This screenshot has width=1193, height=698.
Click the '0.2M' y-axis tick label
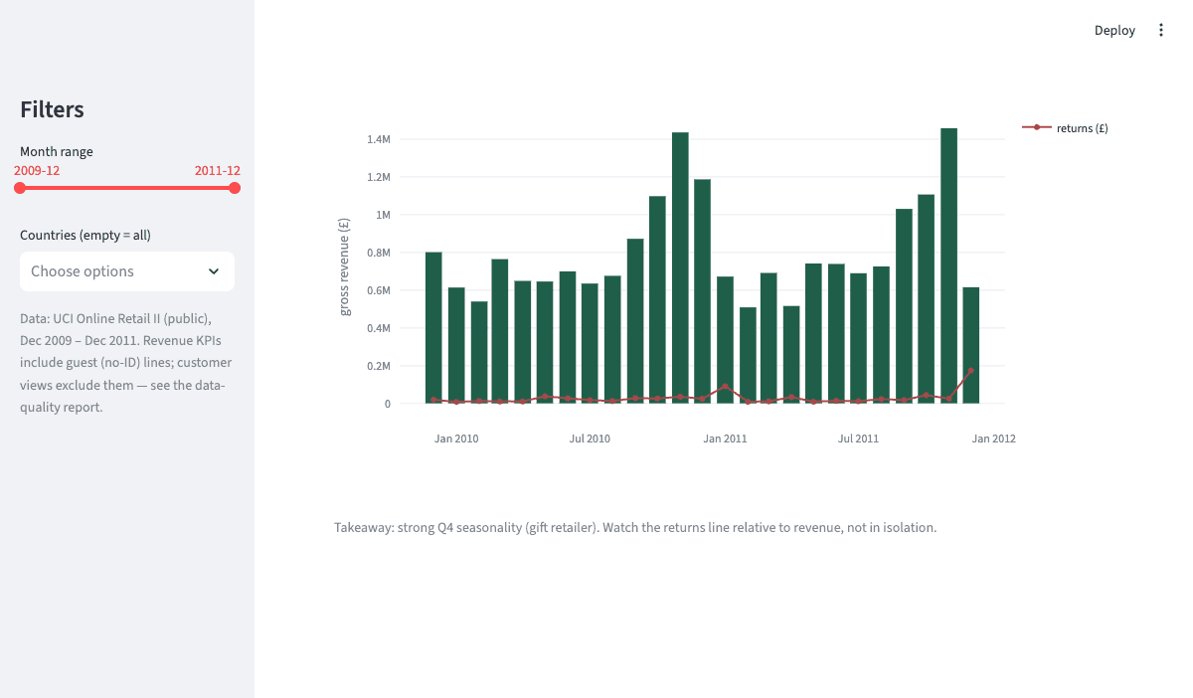coord(379,366)
